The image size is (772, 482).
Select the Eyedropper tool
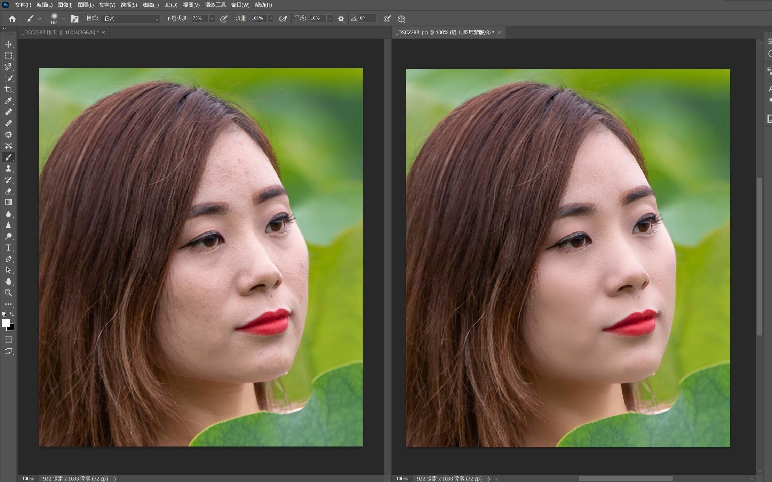click(x=8, y=101)
